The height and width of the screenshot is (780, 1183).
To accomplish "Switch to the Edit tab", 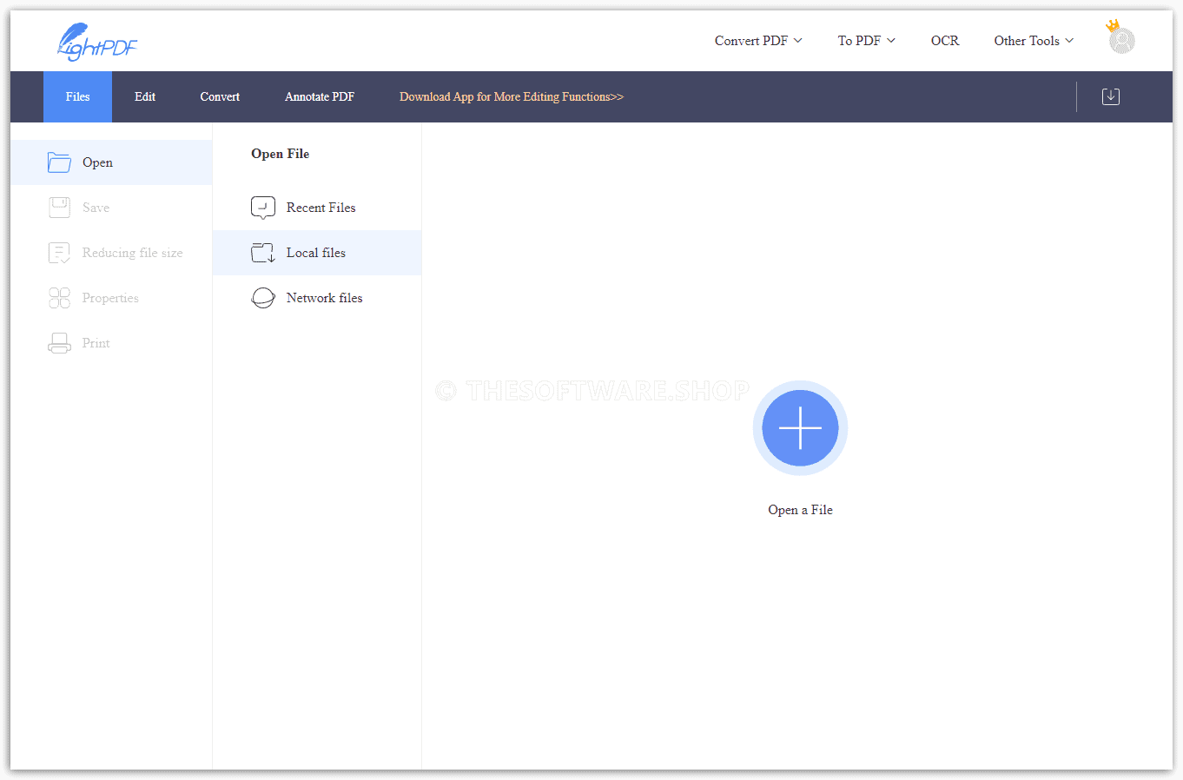I will pos(145,96).
